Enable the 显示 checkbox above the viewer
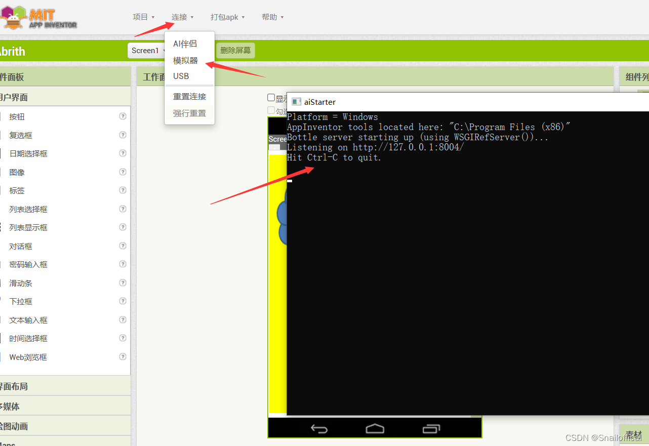The width and height of the screenshot is (649, 446). click(271, 98)
